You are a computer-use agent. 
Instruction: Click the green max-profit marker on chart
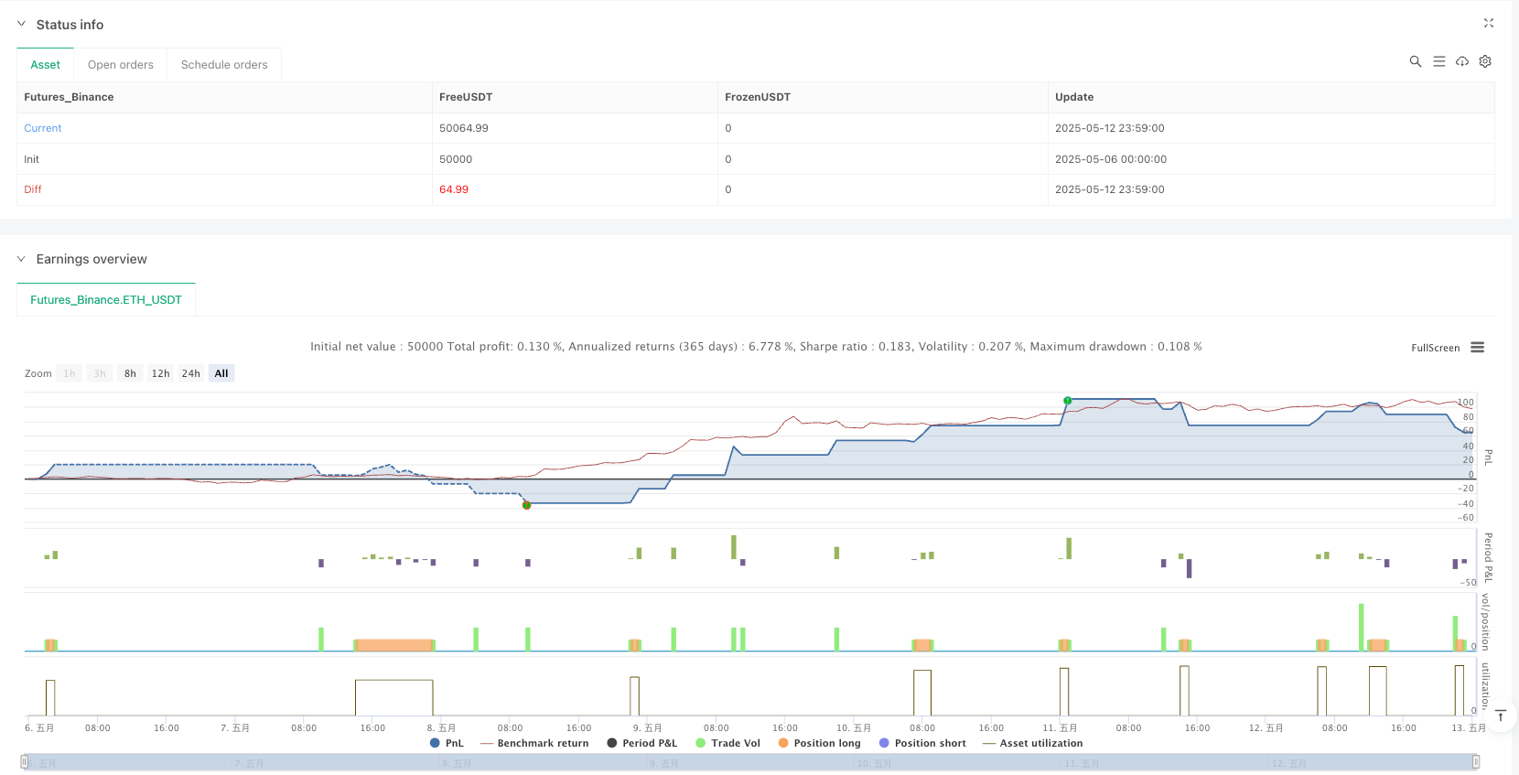tap(1067, 401)
